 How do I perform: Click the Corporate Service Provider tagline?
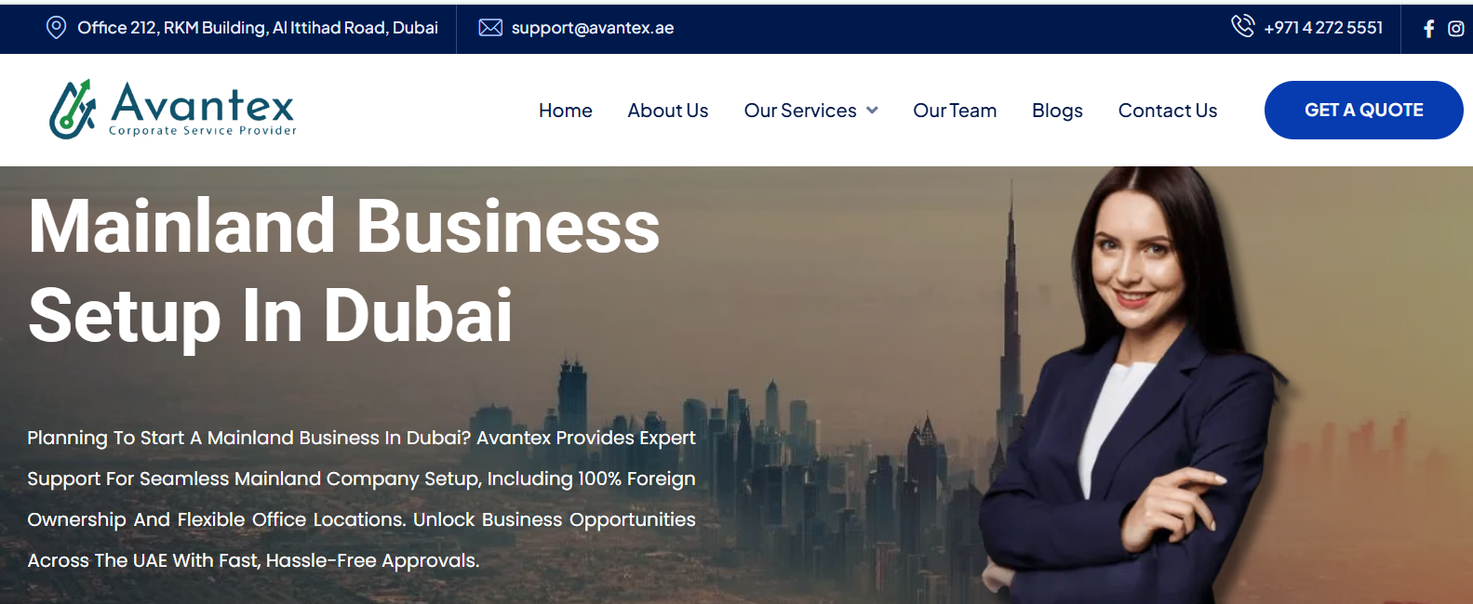click(203, 131)
